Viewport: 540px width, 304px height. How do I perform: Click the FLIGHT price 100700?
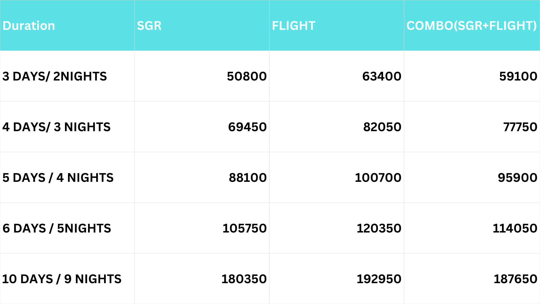click(x=378, y=178)
